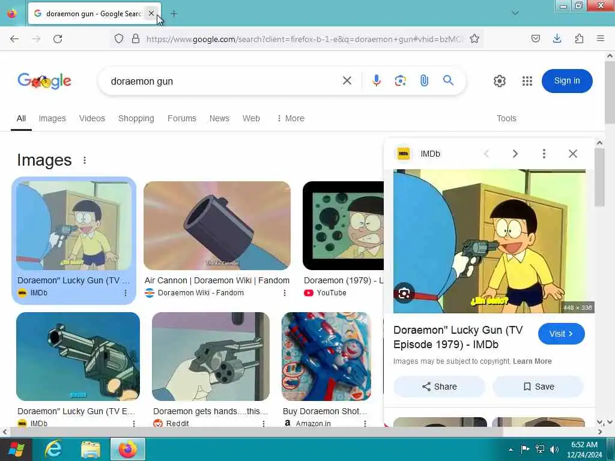Click the large preview image of Nobita

point(489,241)
